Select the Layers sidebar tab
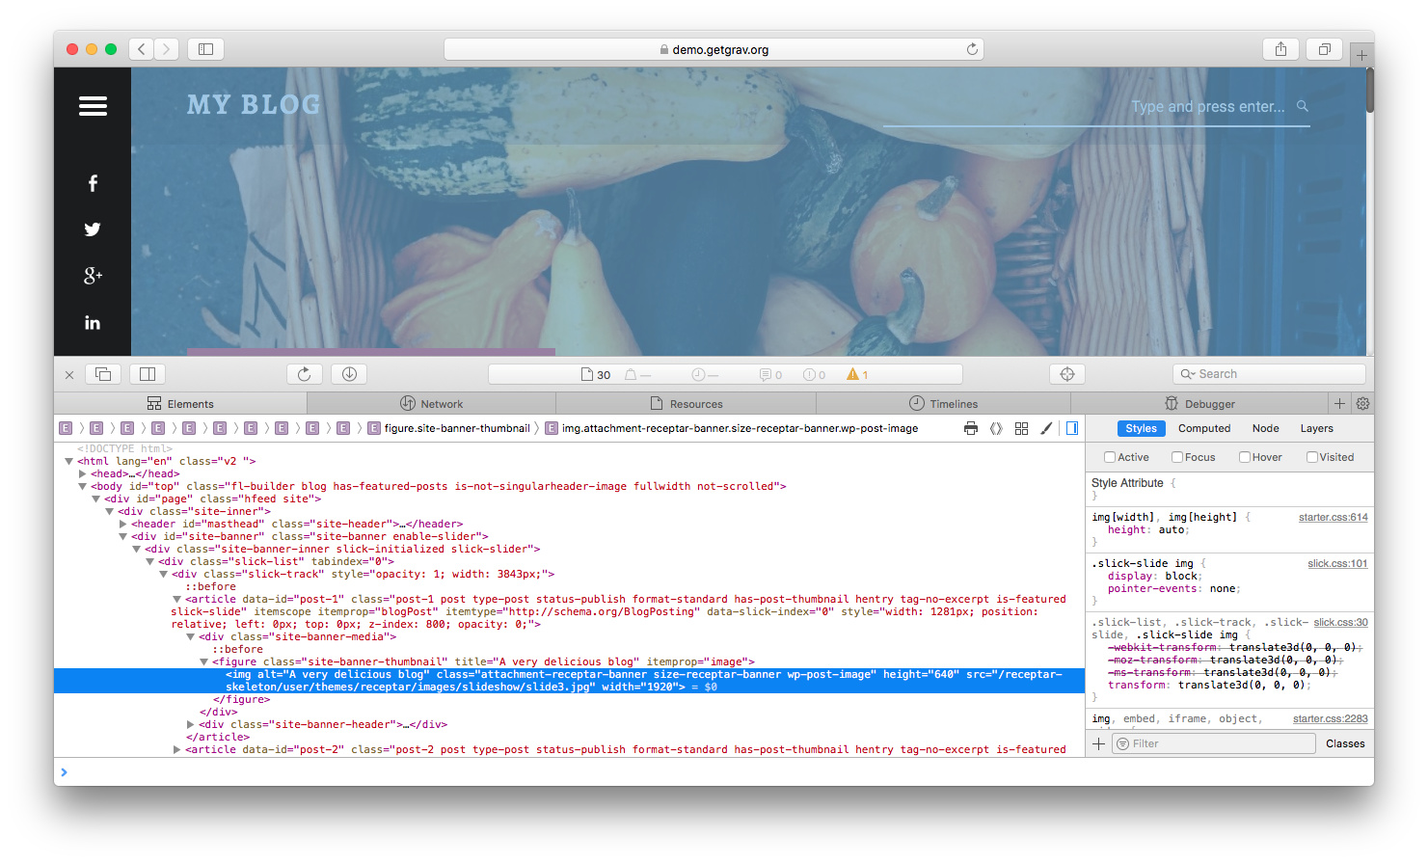 pyautogui.click(x=1317, y=428)
